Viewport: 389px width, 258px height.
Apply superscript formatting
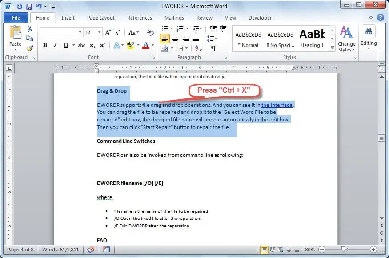pos(102,45)
